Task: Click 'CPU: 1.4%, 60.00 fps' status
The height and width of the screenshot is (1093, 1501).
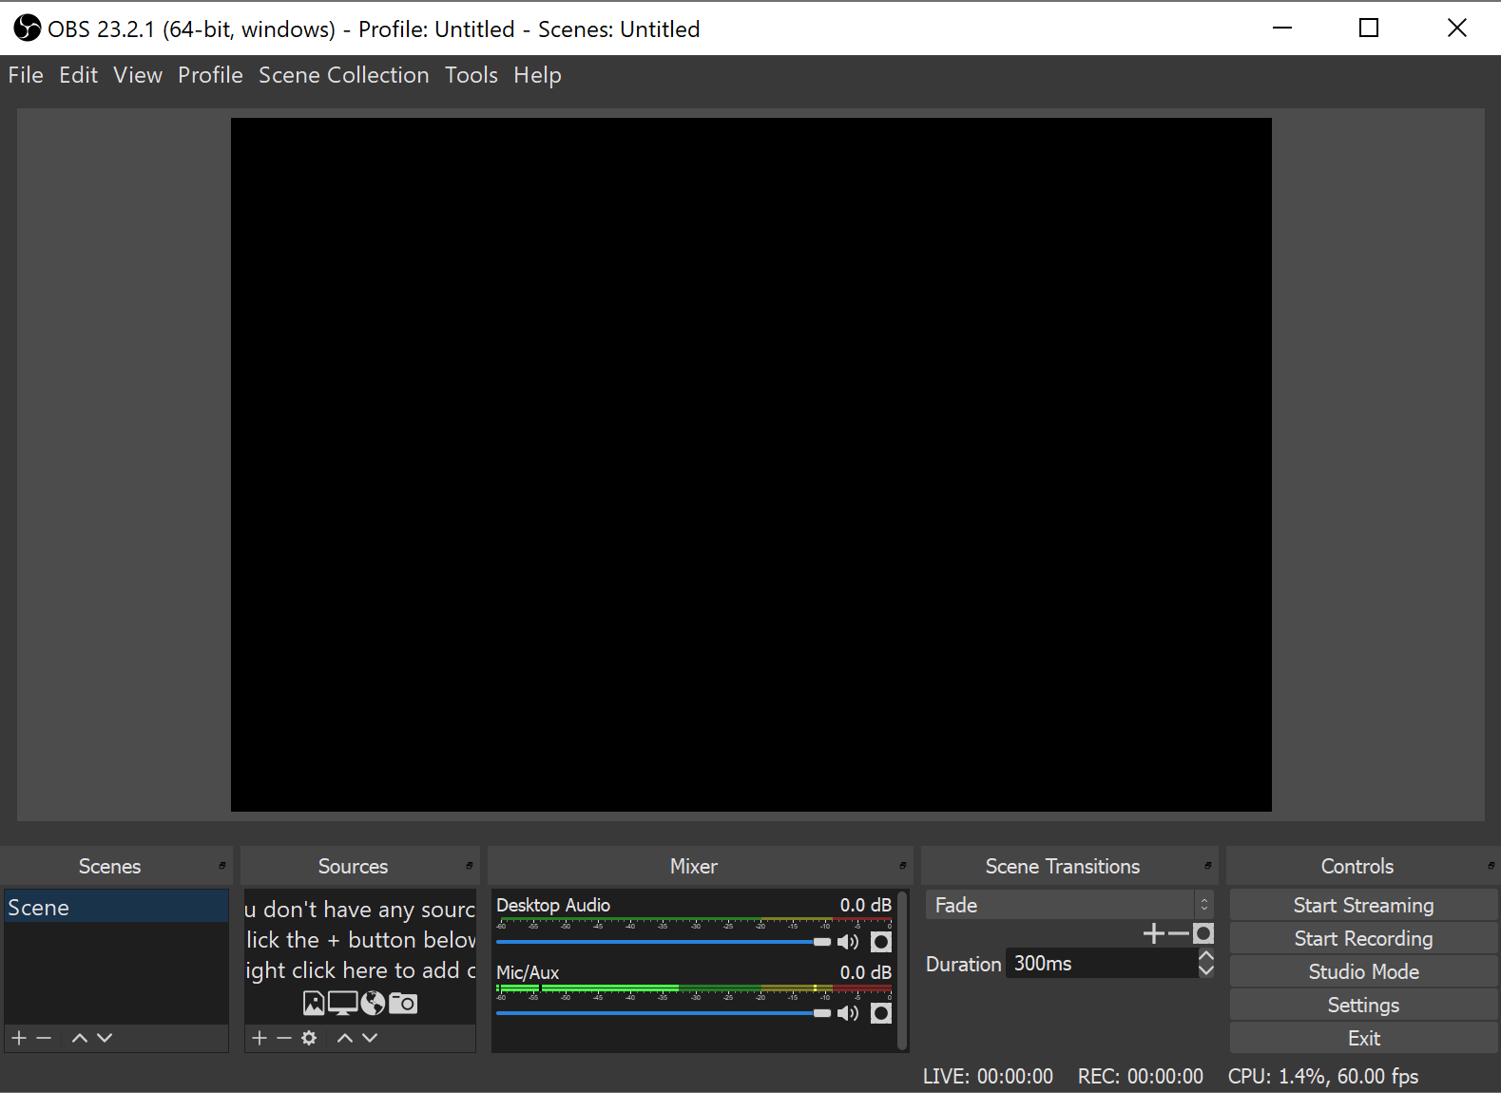Action: [1323, 1076]
